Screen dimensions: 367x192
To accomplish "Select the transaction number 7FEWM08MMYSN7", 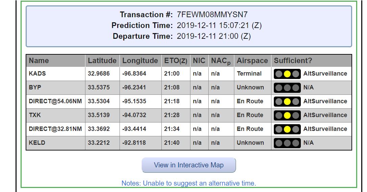I will (x=212, y=15).
